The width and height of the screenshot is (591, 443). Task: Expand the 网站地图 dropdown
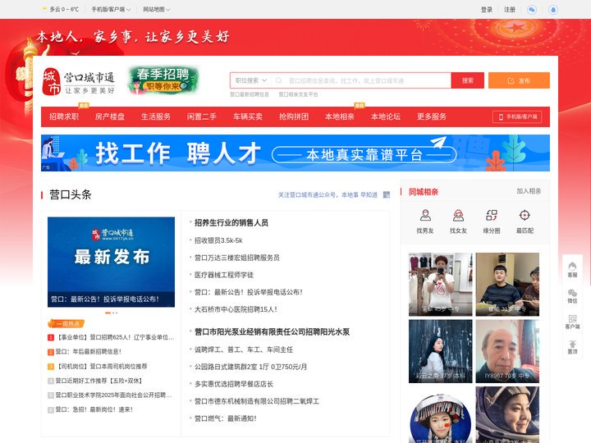click(156, 9)
